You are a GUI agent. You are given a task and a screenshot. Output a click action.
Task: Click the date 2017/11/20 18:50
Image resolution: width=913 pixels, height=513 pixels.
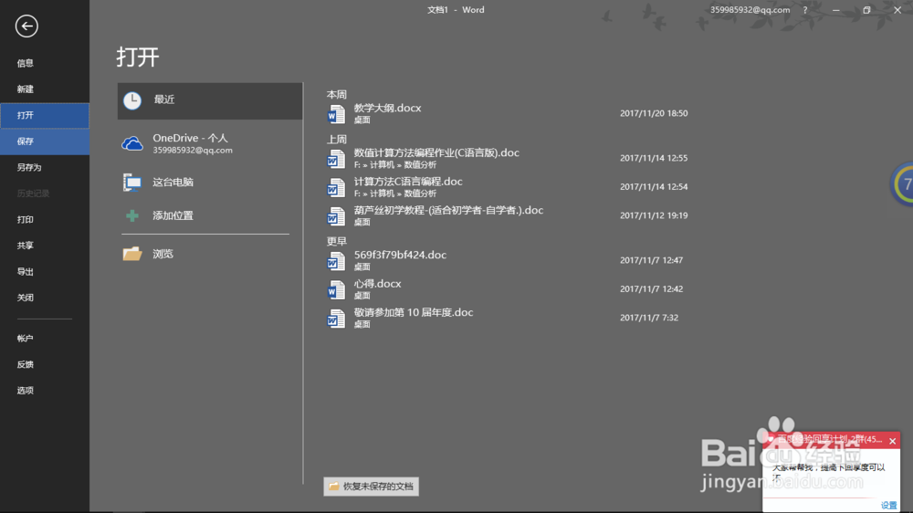tap(654, 113)
